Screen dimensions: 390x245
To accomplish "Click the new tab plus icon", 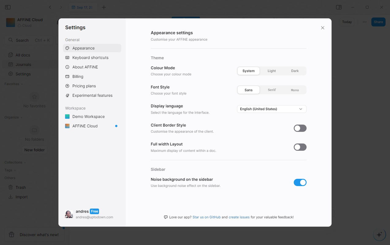I will pos(104,7).
